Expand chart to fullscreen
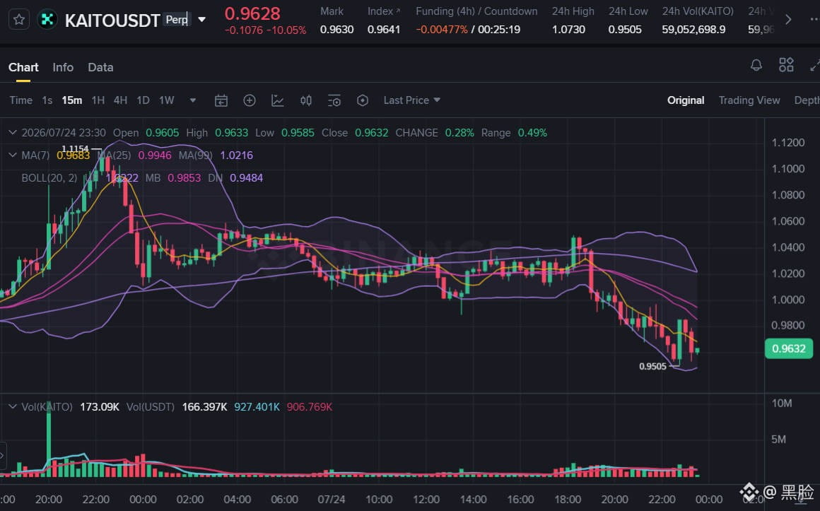 tap(814, 65)
